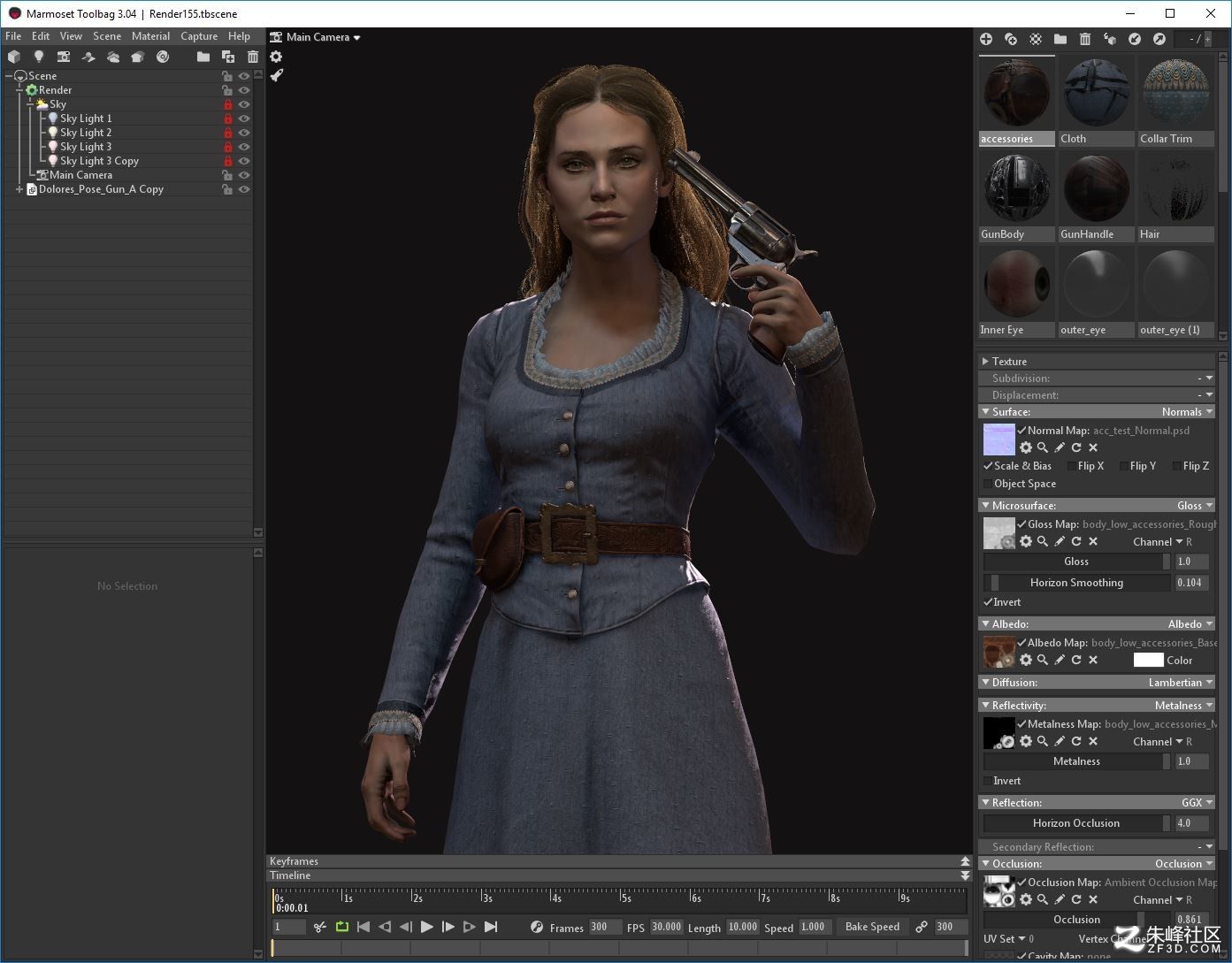The width and height of the screenshot is (1232, 963).
Task: Duplicate the selected material
Action: coord(1011,39)
